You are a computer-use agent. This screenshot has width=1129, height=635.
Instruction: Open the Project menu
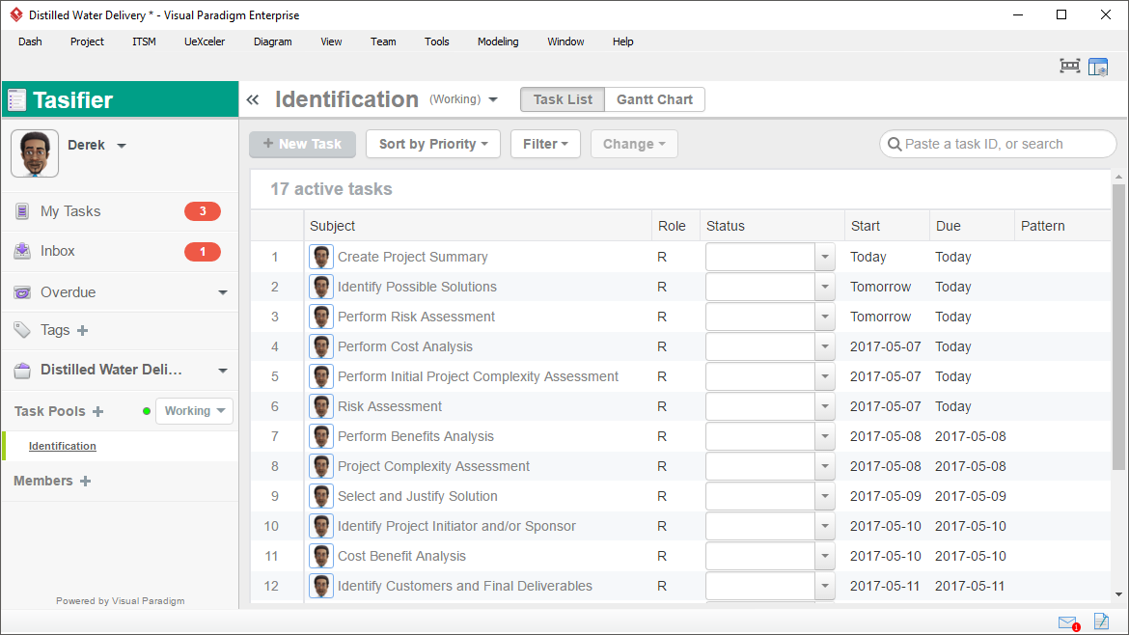point(87,41)
